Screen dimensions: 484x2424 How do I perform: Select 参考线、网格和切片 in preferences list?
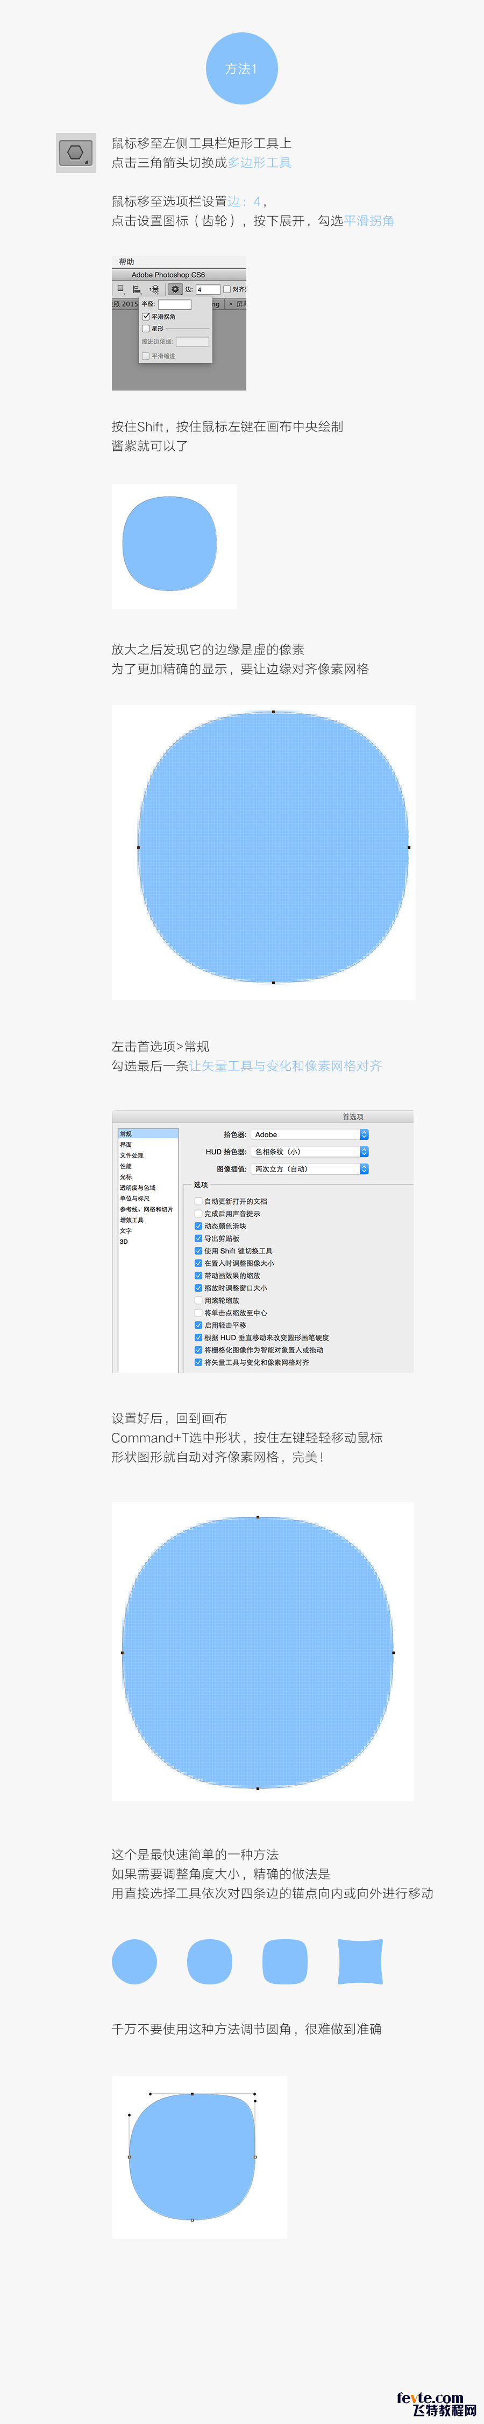[147, 1209]
